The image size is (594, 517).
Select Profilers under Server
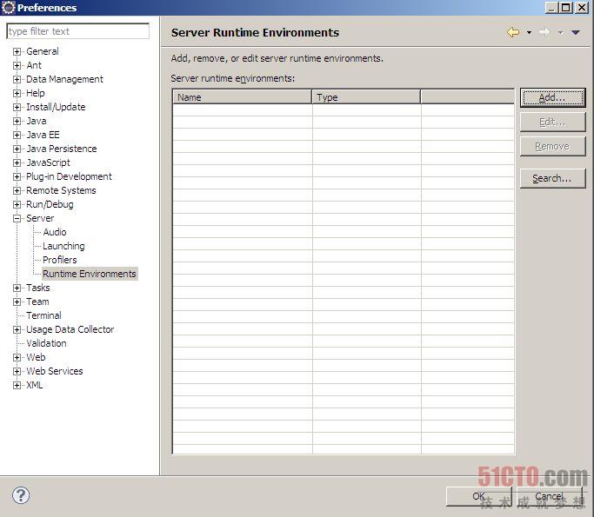[60, 260]
